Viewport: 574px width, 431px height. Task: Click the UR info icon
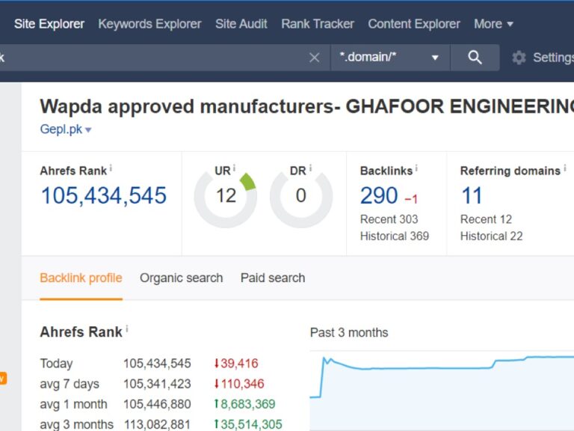click(x=234, y=168)
